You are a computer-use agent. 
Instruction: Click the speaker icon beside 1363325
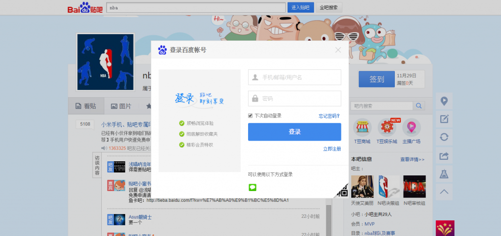coord(104,148)
